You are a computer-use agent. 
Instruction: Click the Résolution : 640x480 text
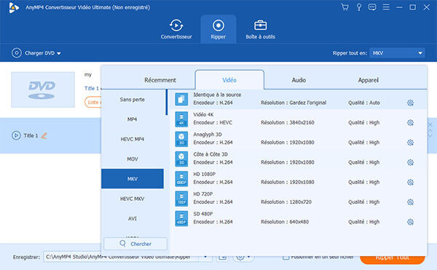pyautogui.click(x=285, y=222)
